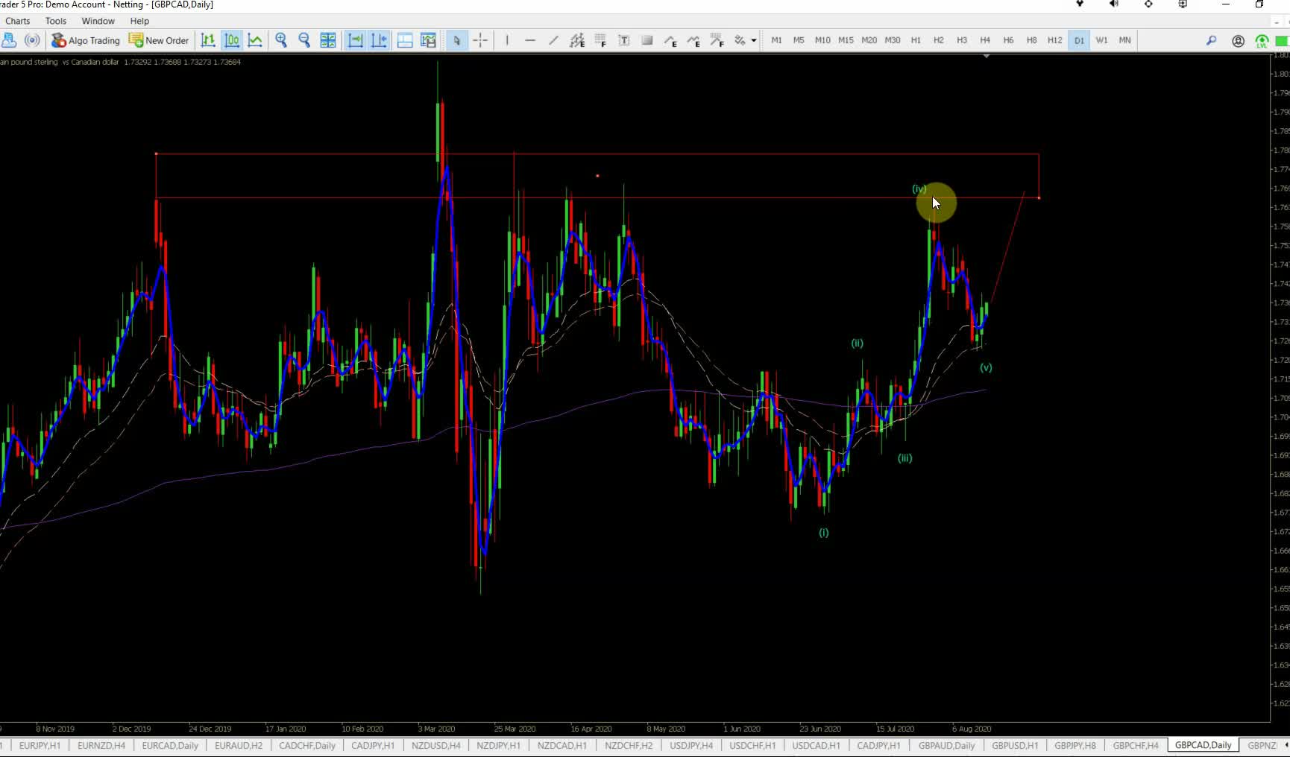Screen dimensions: 1290x757
Task: Set timeframe to H1
Action: [916, 40]
